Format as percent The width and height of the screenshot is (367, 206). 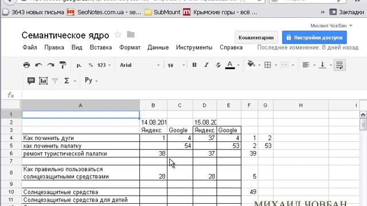point(91,65)
